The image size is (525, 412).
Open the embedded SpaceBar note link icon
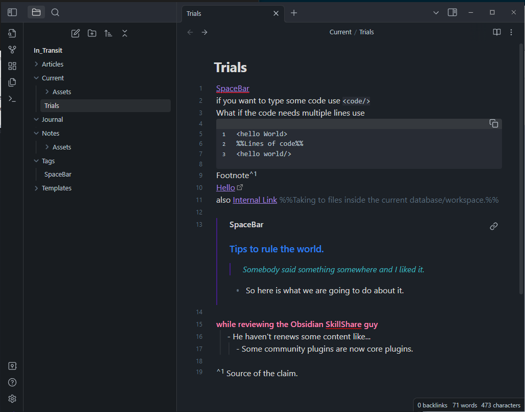(493, 226)
